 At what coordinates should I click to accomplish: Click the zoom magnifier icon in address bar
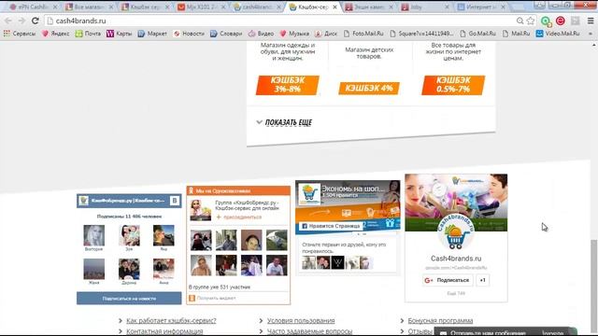coord(520,21)
